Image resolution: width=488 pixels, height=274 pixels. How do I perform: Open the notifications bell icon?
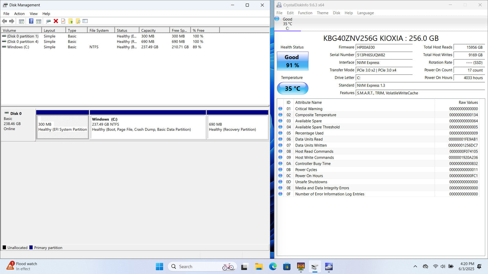coord(479,266)
